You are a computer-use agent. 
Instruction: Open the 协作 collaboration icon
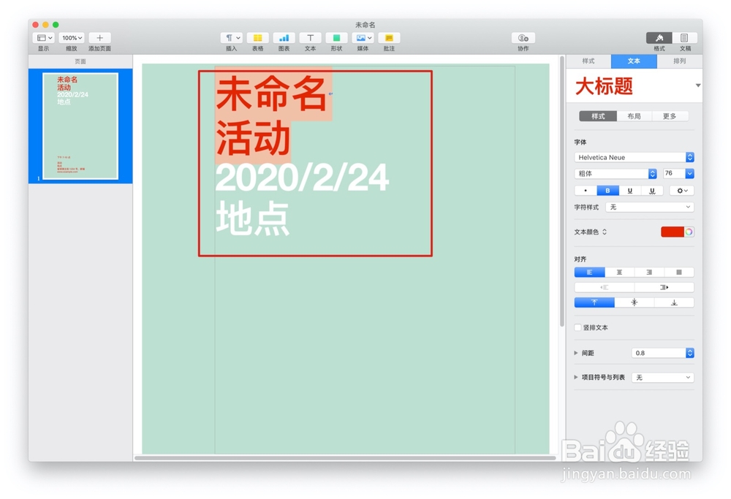pos(523,38)
